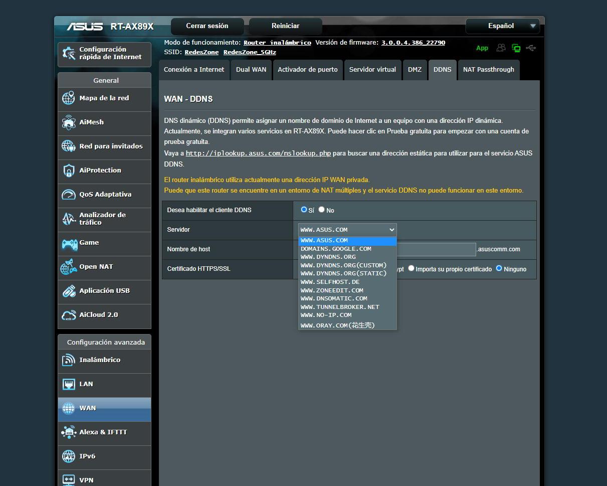Image resolution: width=607 pixels, height=486 pixels.
Task: Choose 'Ninguno' for HTTPS/SSL certificate
Action: click(499, 268)
